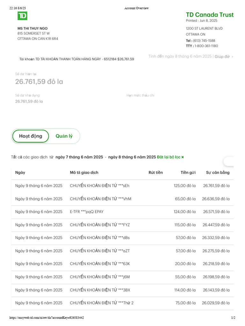Click the 26.143,59 đô la balance value
245x326 pixels.
[216, 290]
